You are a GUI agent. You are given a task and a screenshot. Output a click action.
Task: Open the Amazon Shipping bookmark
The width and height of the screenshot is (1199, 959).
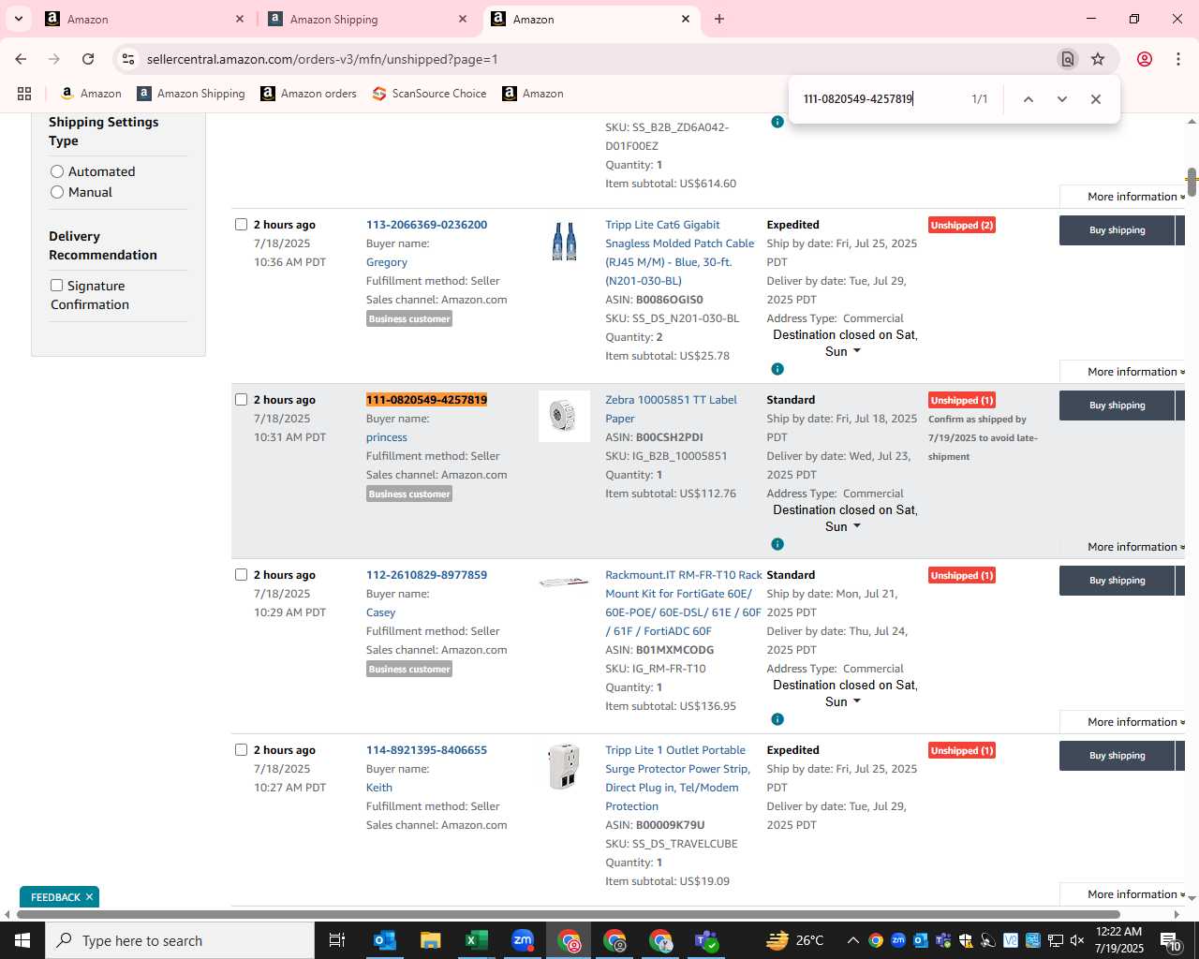tap(191, 94)
